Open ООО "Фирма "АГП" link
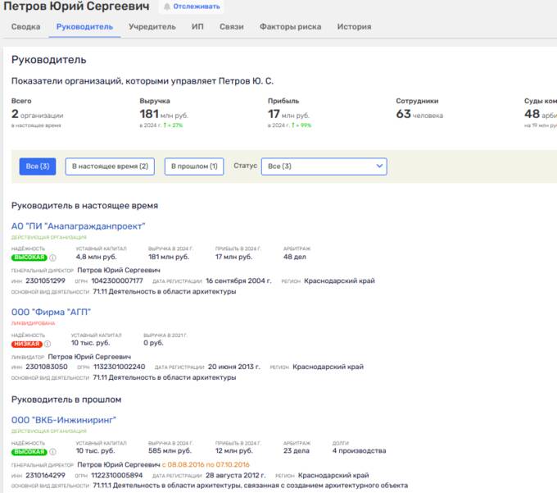The image size is (557, 493). click(x=51, y=312)
